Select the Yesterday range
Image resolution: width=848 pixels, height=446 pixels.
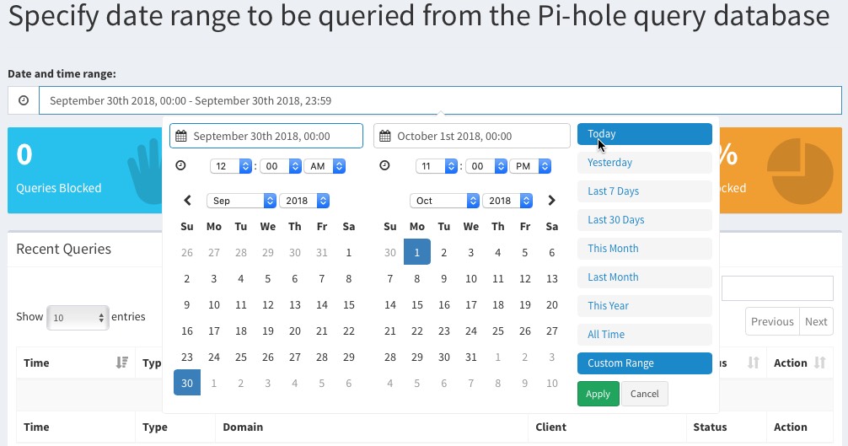644,163
